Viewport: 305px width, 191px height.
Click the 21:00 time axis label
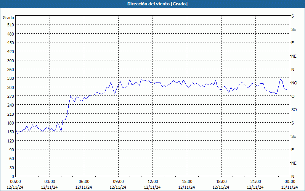(x=255, y=182)
